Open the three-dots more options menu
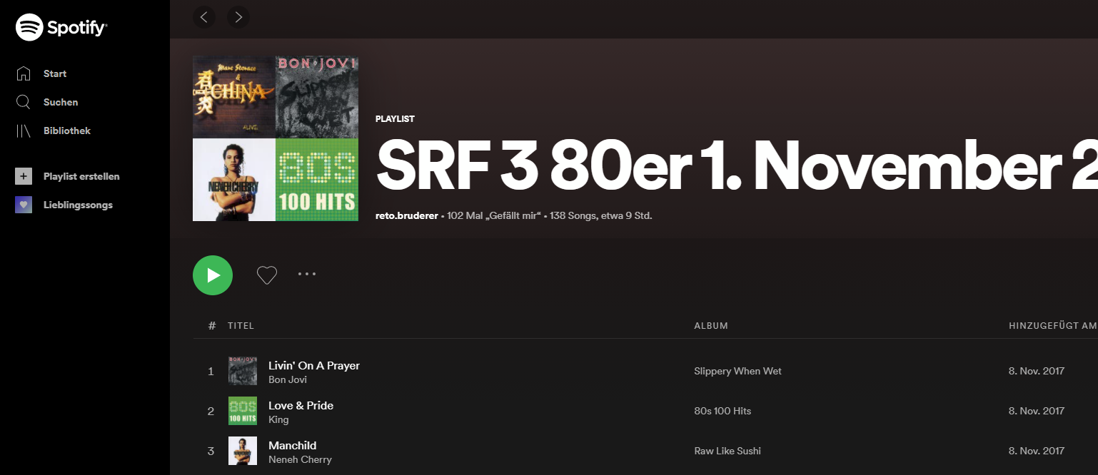The width and height of the screenshot is (1098, 475). pos(307,274)
